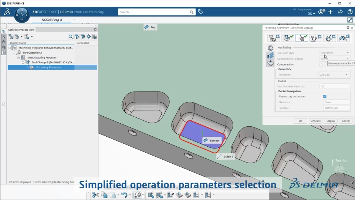Click the magnifier search icon in tree toolbar
The height and width of the screenshot is (200, 355).
71,37
